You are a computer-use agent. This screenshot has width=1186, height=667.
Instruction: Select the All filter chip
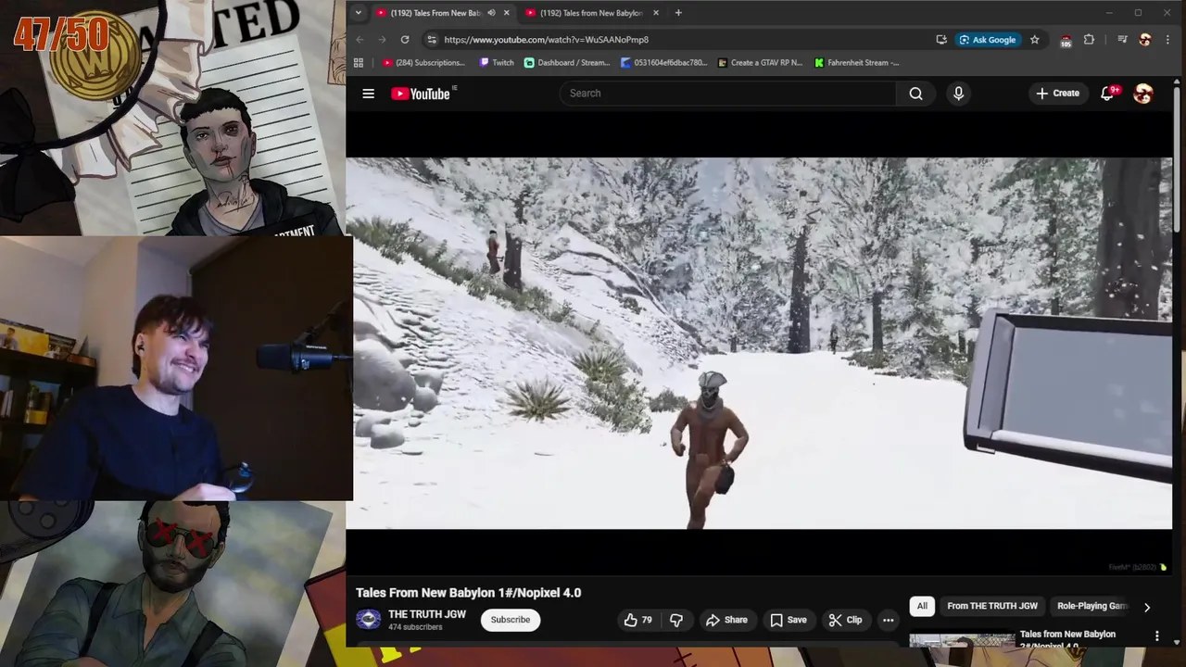tap(922, 606)
